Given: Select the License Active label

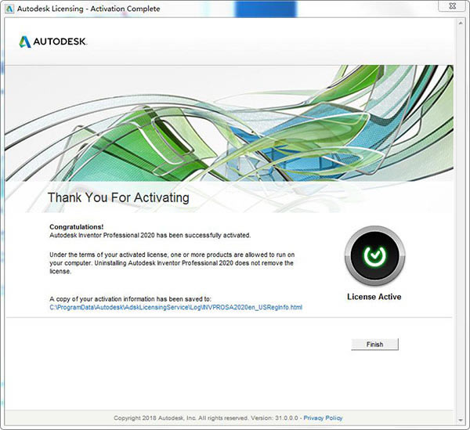Looking at the screenshot, I should 374,297.
